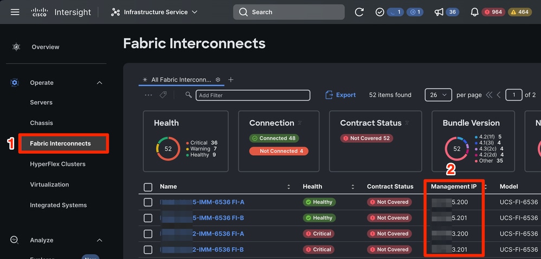Sort by the Health column arrows
Viewport: 541px width, 259px height.
click(352, 187)
